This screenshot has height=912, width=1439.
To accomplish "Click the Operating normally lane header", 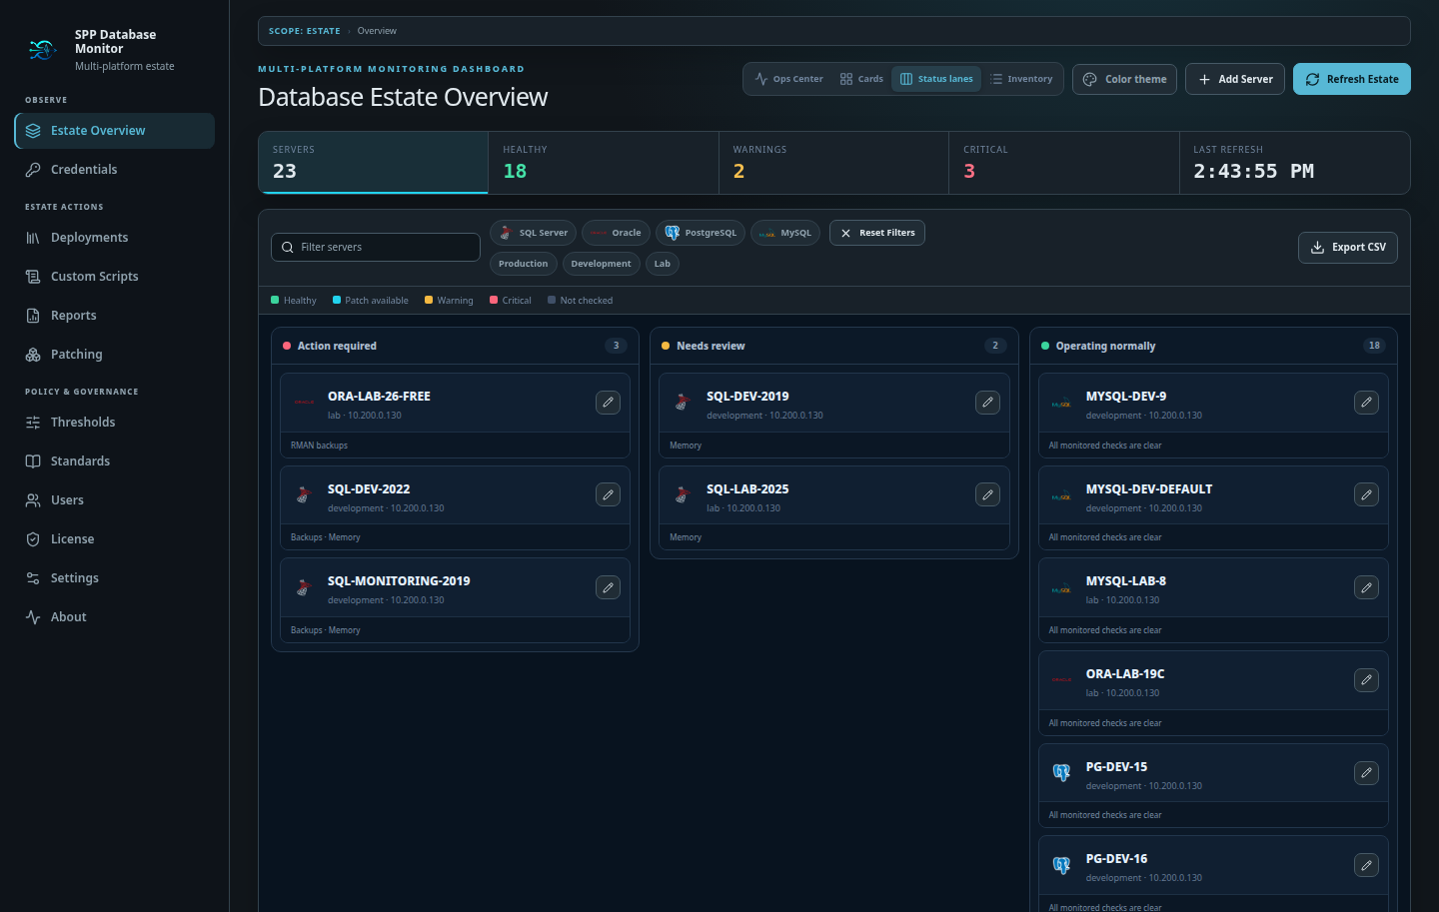I will [x=1213, y=346].
